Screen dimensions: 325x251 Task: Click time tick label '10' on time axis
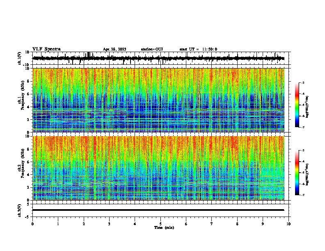288,224
